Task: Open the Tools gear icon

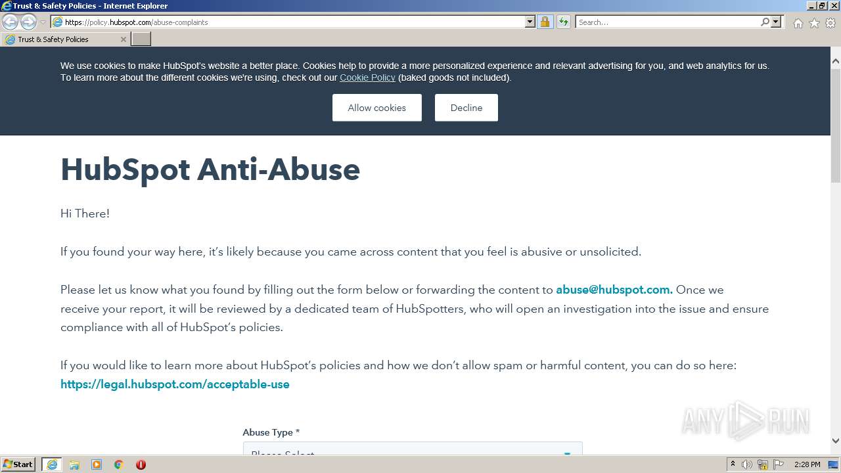Action: (x=830, y=23)
